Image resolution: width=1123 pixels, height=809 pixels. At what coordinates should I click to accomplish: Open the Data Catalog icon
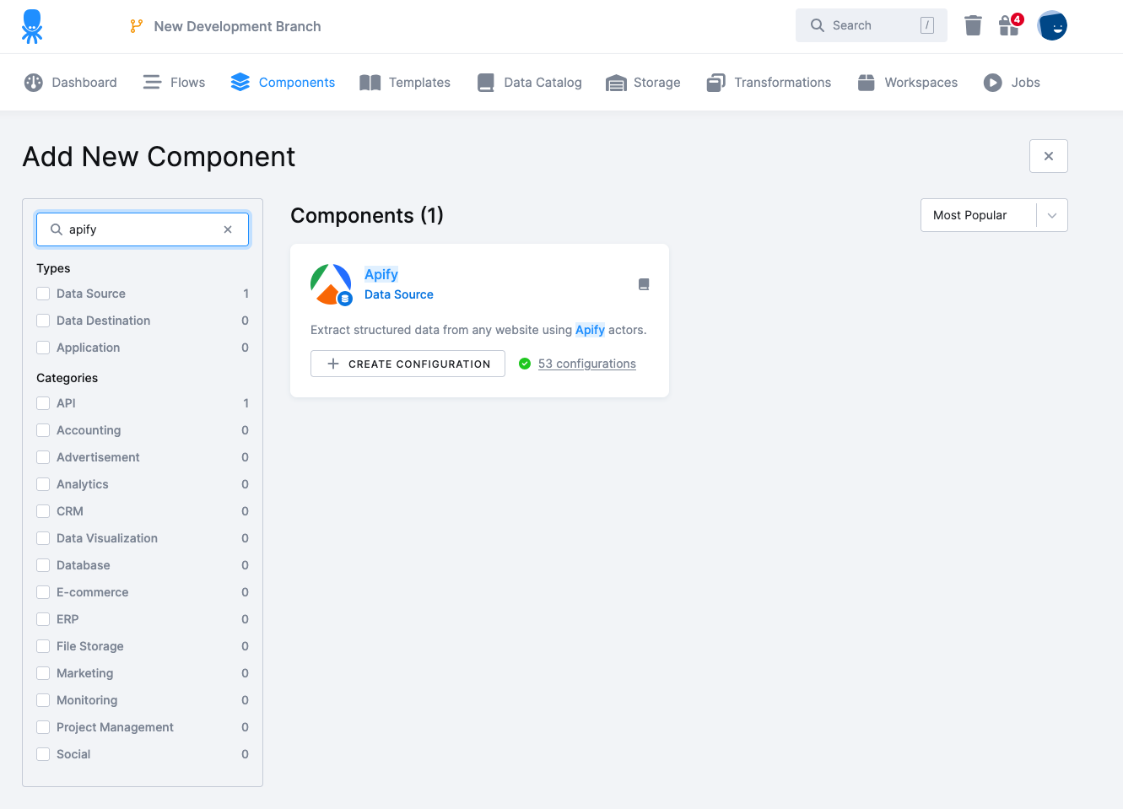(x=485, y=82)
